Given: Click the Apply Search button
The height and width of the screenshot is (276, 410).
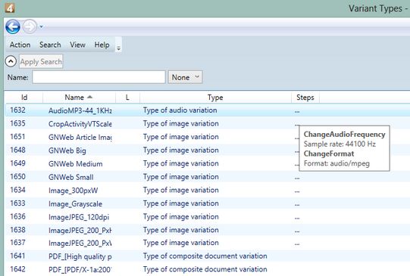Looking at the screenshot, I should point(41,61).
